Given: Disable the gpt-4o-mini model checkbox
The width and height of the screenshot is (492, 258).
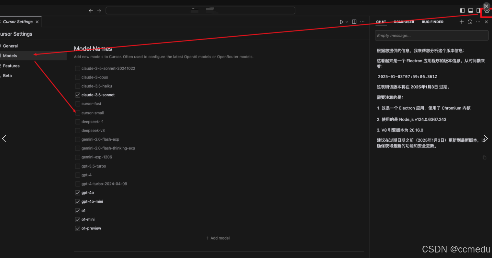Looking at the screenshot, I should tap(78, 202).
